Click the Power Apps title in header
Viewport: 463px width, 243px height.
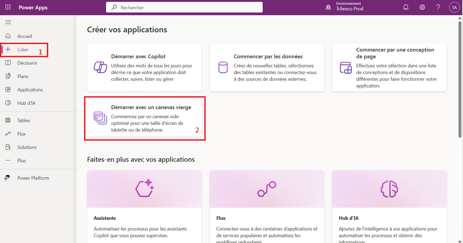point(33,7)
